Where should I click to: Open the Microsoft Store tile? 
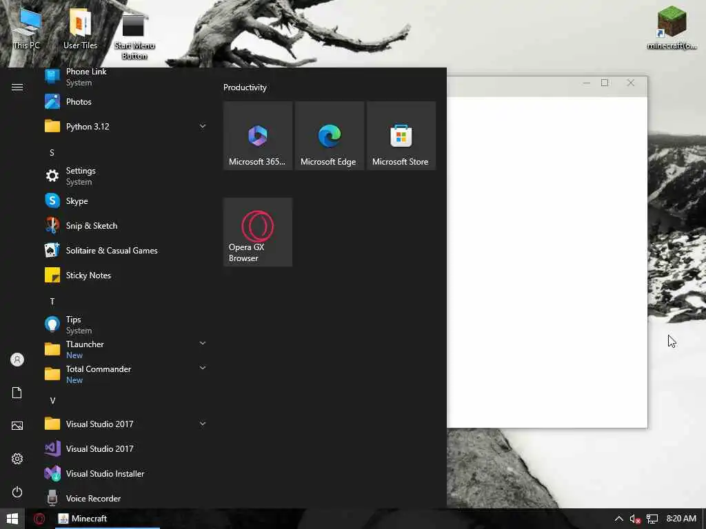coord(401,136)
